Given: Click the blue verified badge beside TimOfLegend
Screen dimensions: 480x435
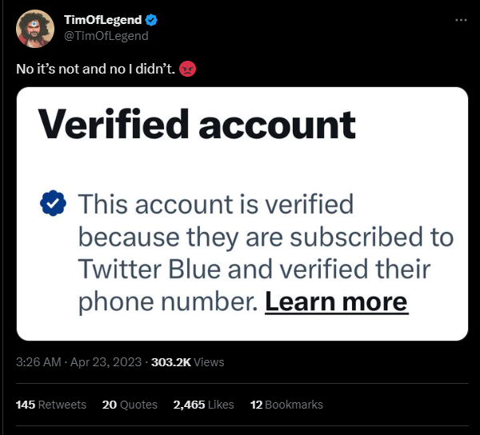Looking at the screenshot, I should coord(151,20).
